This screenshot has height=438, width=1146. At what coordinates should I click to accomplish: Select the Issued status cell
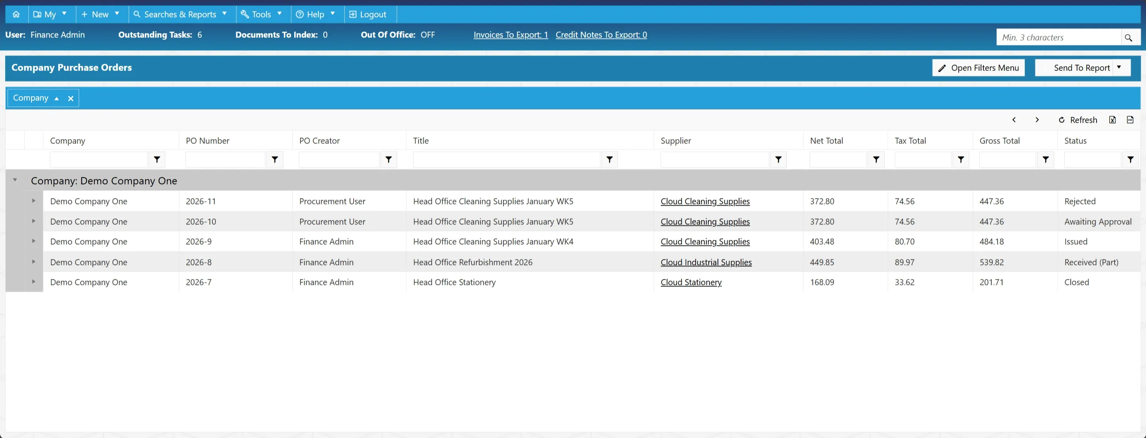[1099, 242]
